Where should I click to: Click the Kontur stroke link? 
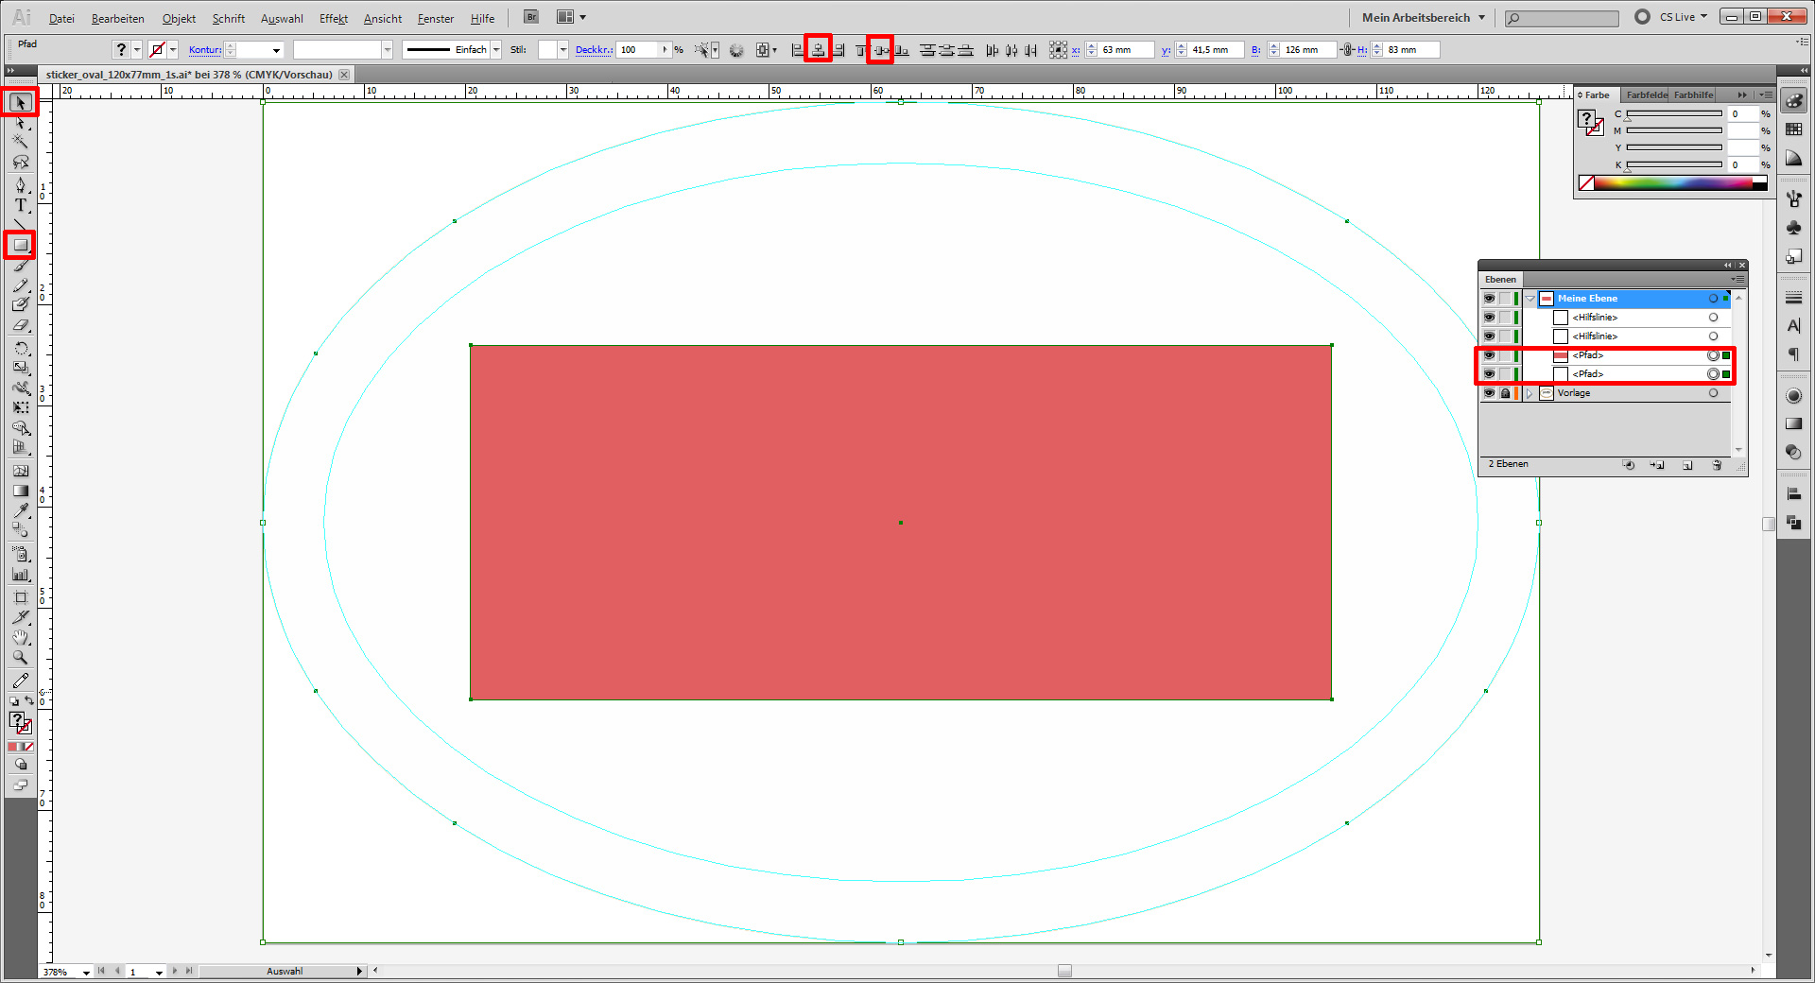pos(204,50)
